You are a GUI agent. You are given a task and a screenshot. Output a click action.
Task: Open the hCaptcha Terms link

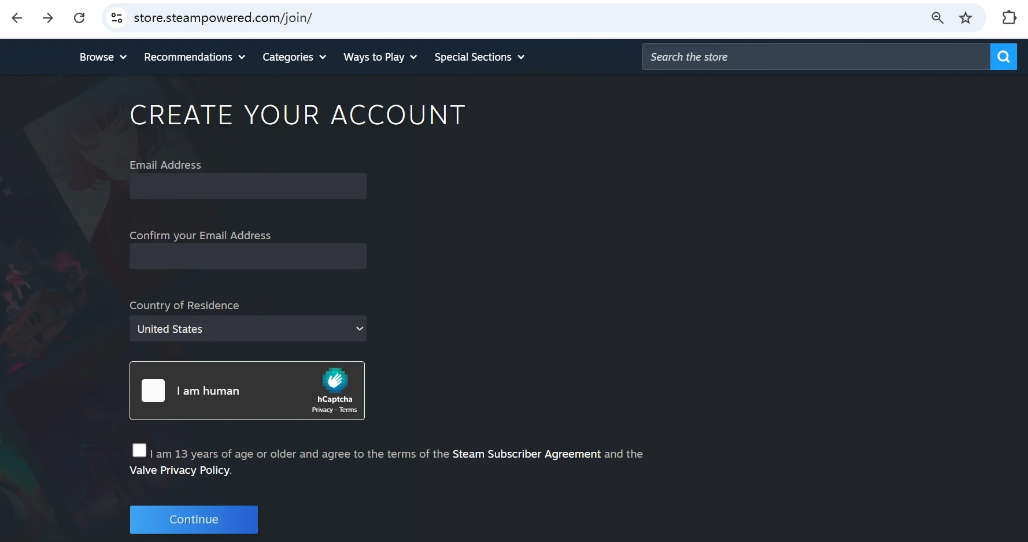click(348, 410)
